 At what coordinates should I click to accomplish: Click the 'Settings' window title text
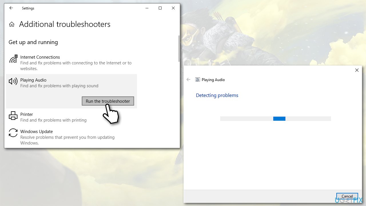tap(28, 8)
